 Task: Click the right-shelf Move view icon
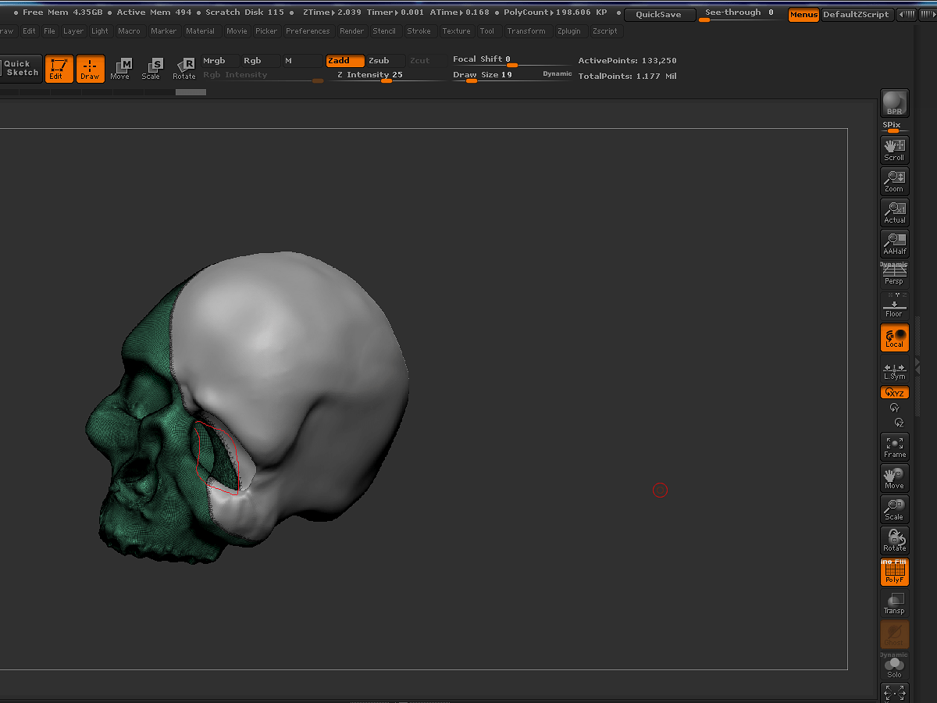[x=895, y=478]
